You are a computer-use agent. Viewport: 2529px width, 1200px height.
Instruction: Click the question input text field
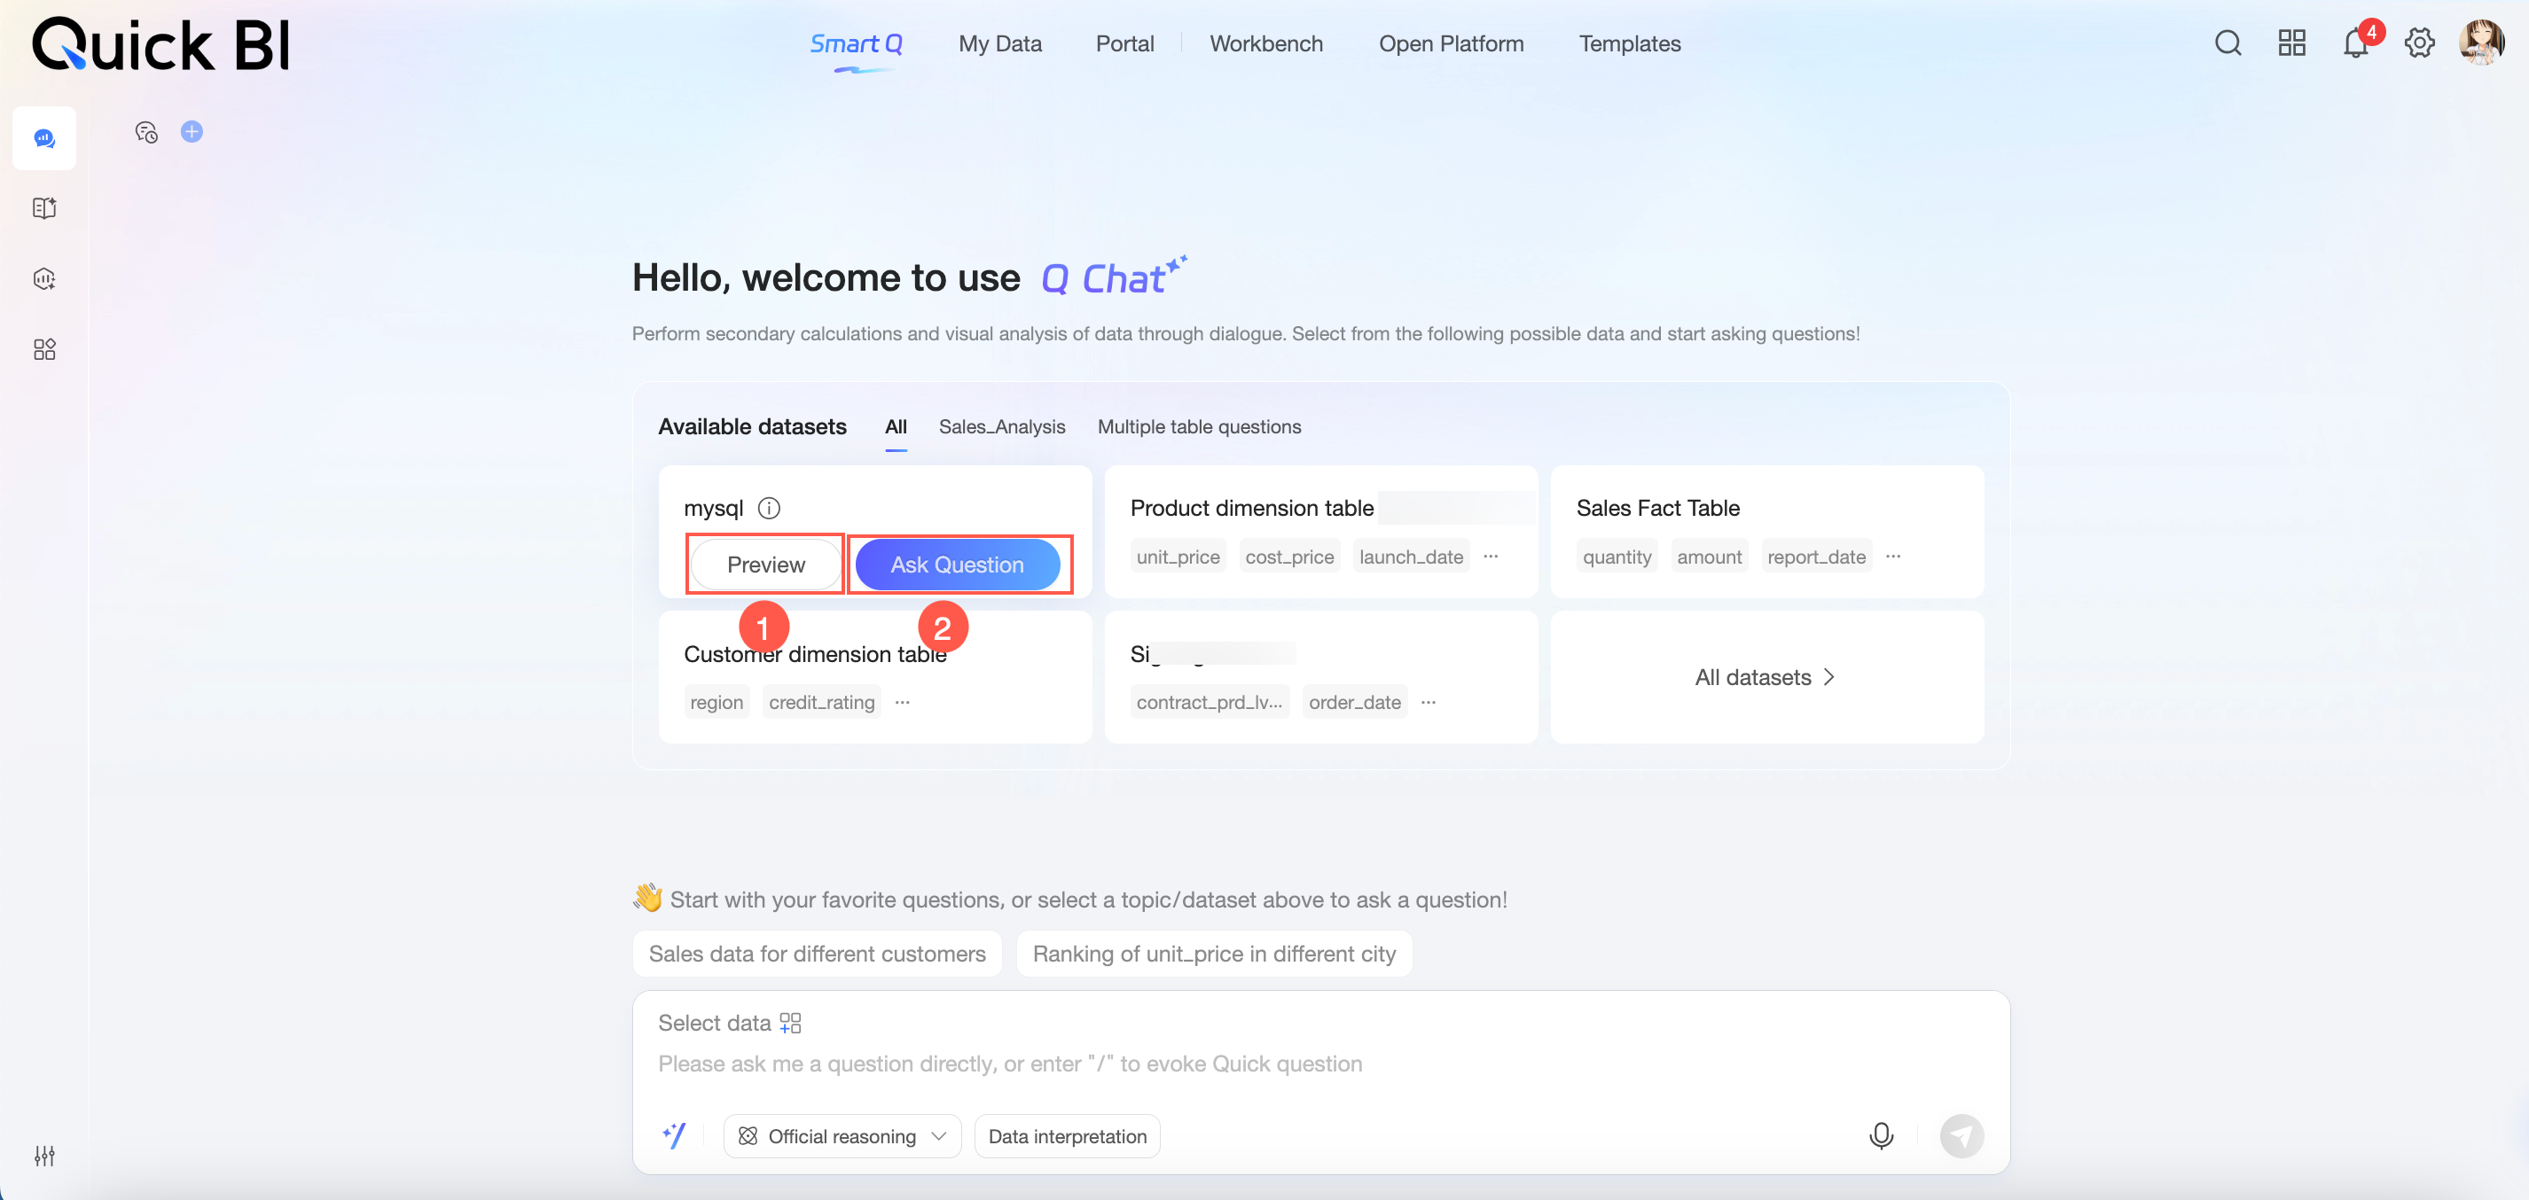(x=1009, y=1064)
